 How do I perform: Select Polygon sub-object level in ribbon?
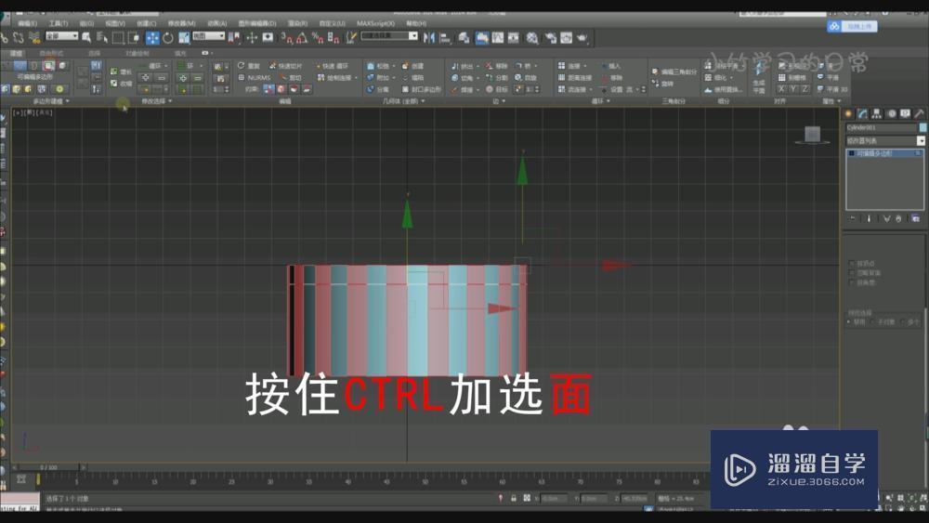click(x=48, y=66)
